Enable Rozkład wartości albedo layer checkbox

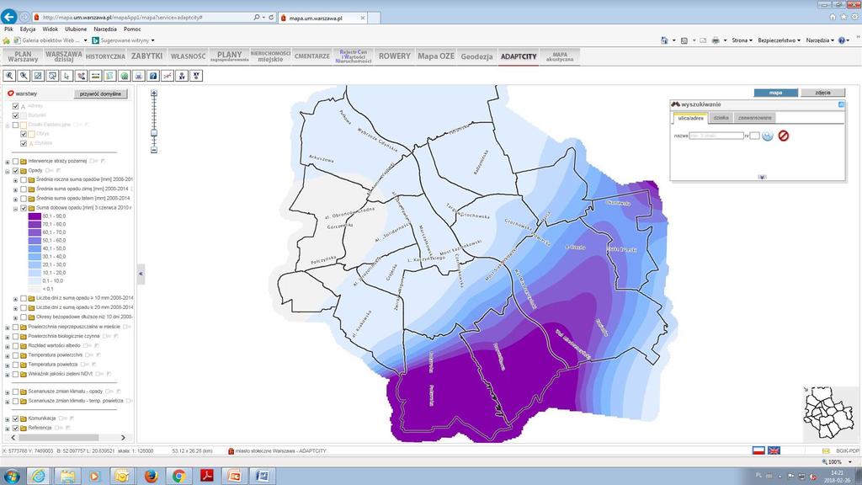tap(15, 346)
